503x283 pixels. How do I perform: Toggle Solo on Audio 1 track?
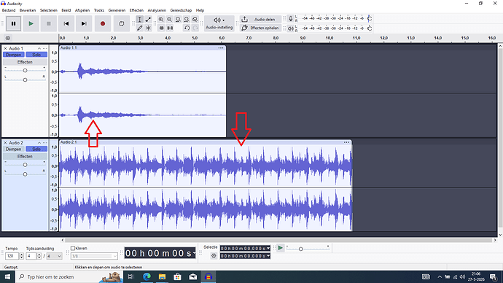[36, 55]
